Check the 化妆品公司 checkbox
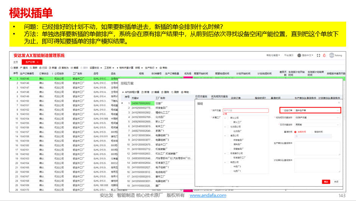This screenshot has width=356, height=201. coord(228,127)
